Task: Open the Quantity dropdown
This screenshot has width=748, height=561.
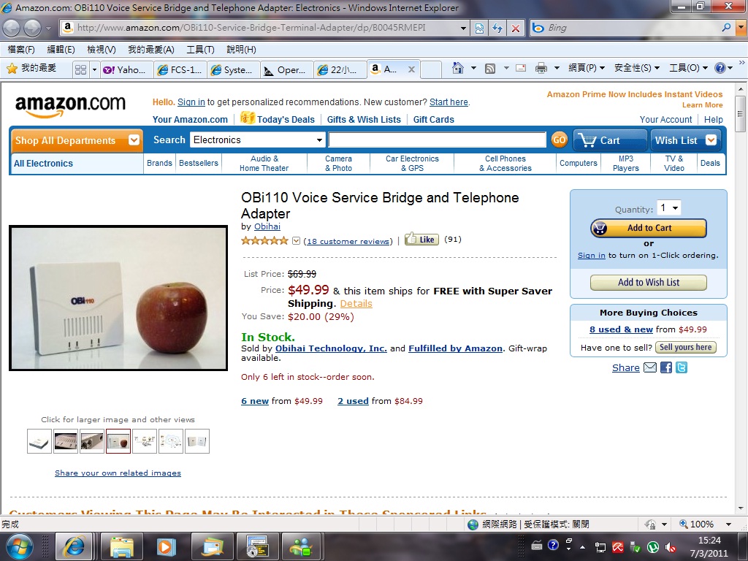Action: tap(669, 208)
